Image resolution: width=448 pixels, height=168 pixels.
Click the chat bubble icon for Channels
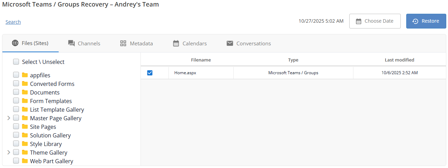pyautogui.click(x=71, y=43)
